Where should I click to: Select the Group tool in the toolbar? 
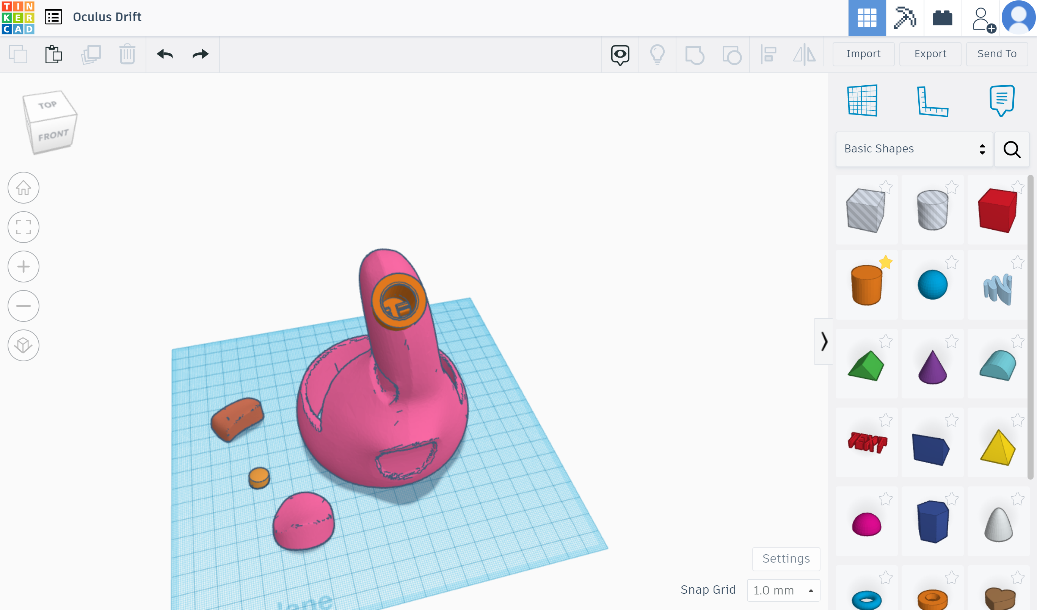tap(695, 54)
